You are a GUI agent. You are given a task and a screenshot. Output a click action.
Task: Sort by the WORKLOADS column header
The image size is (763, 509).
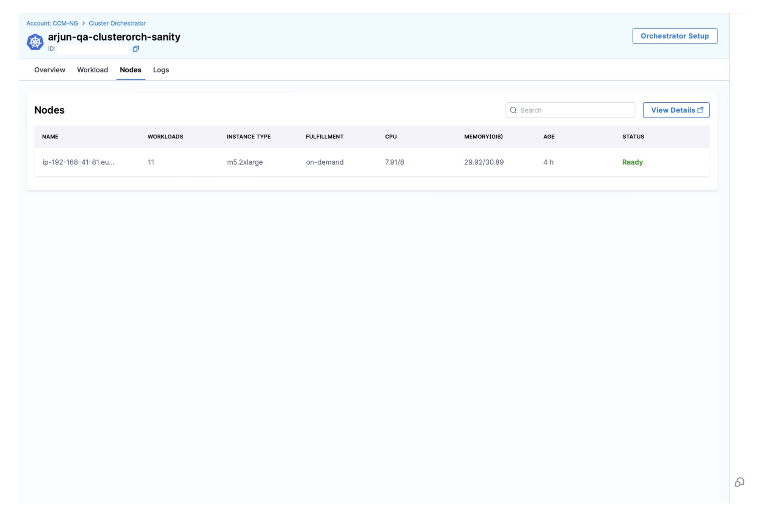(165, 137)
